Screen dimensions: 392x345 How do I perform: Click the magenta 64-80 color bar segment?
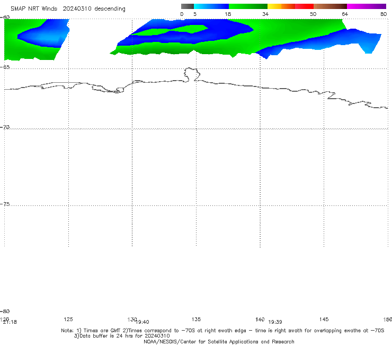[367, 6]
